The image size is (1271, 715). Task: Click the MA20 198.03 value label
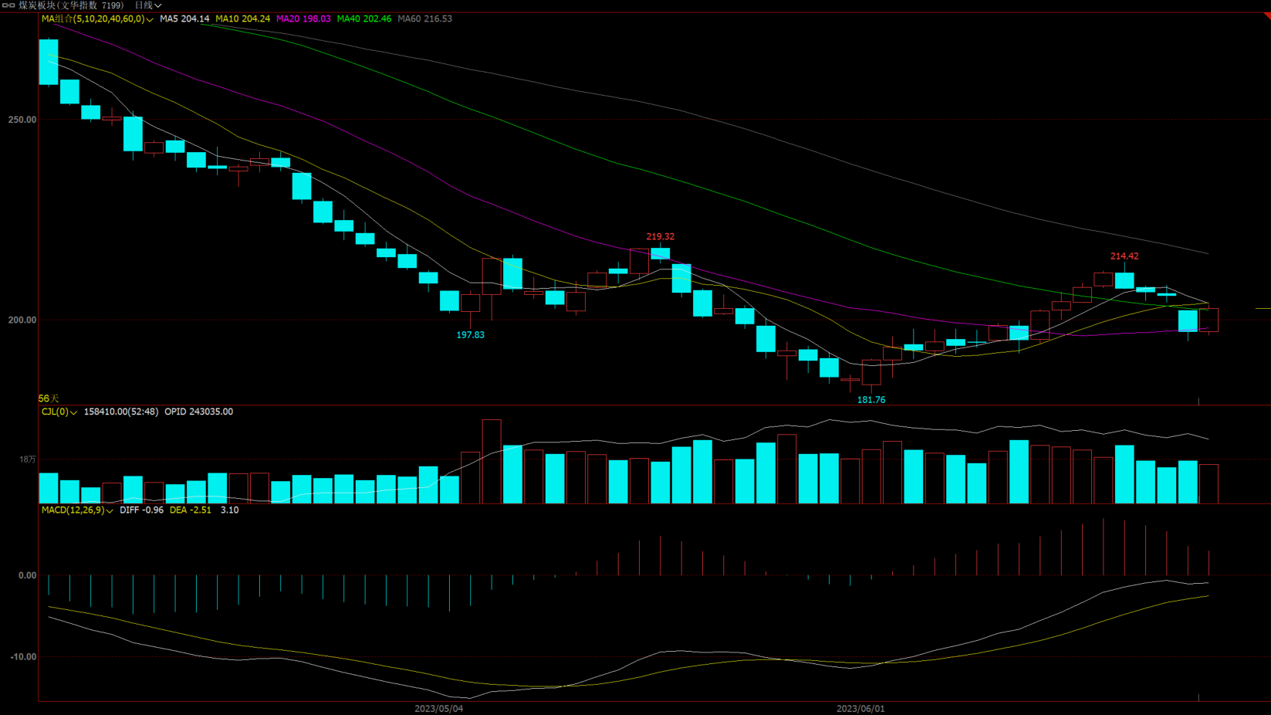point(303,19)
